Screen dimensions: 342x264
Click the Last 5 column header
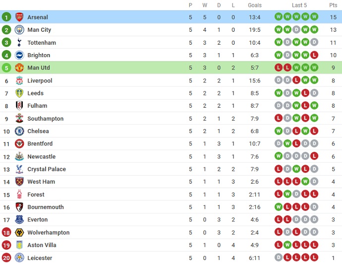(299, 5)
